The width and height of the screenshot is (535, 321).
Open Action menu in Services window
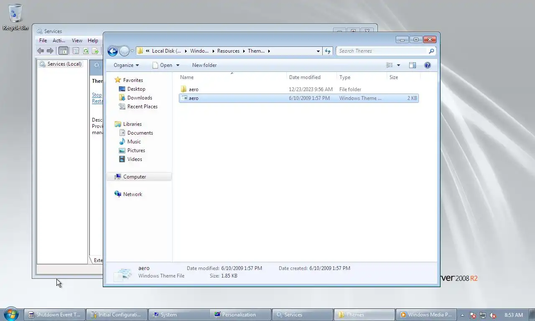pyautogui.click(x=59, y=41)
